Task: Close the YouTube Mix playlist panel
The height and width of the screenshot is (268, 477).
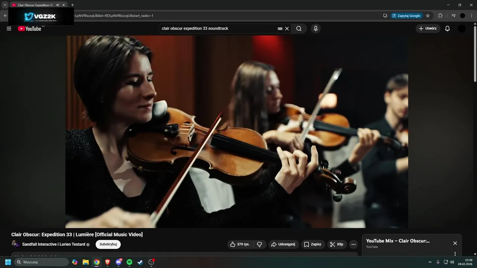Action: (455, 243)
